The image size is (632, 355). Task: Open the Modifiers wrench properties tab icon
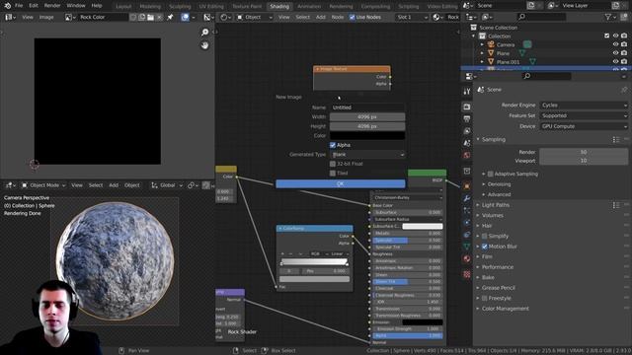tap(467, 198)
